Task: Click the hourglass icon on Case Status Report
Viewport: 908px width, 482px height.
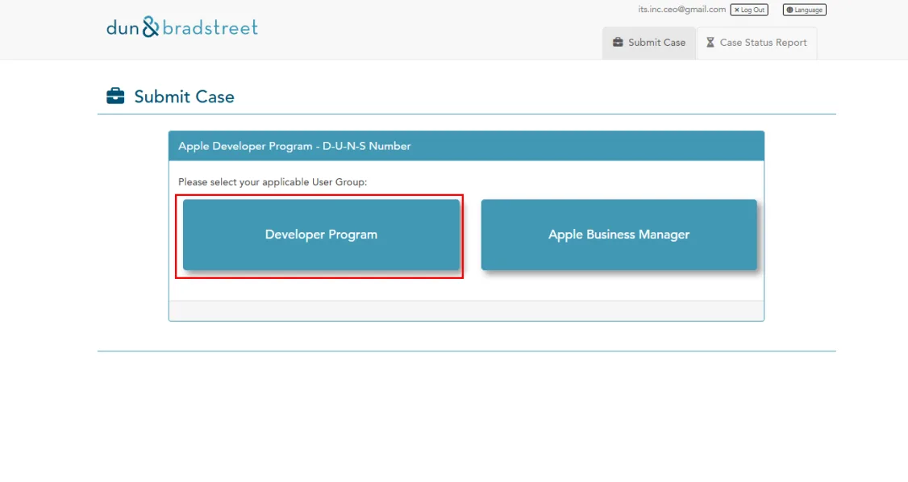Action: pyautogui.click(x=710, y=42)
